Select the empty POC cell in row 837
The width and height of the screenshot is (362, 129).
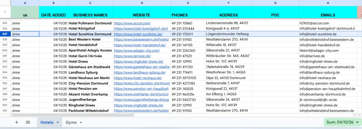point(275,34)
